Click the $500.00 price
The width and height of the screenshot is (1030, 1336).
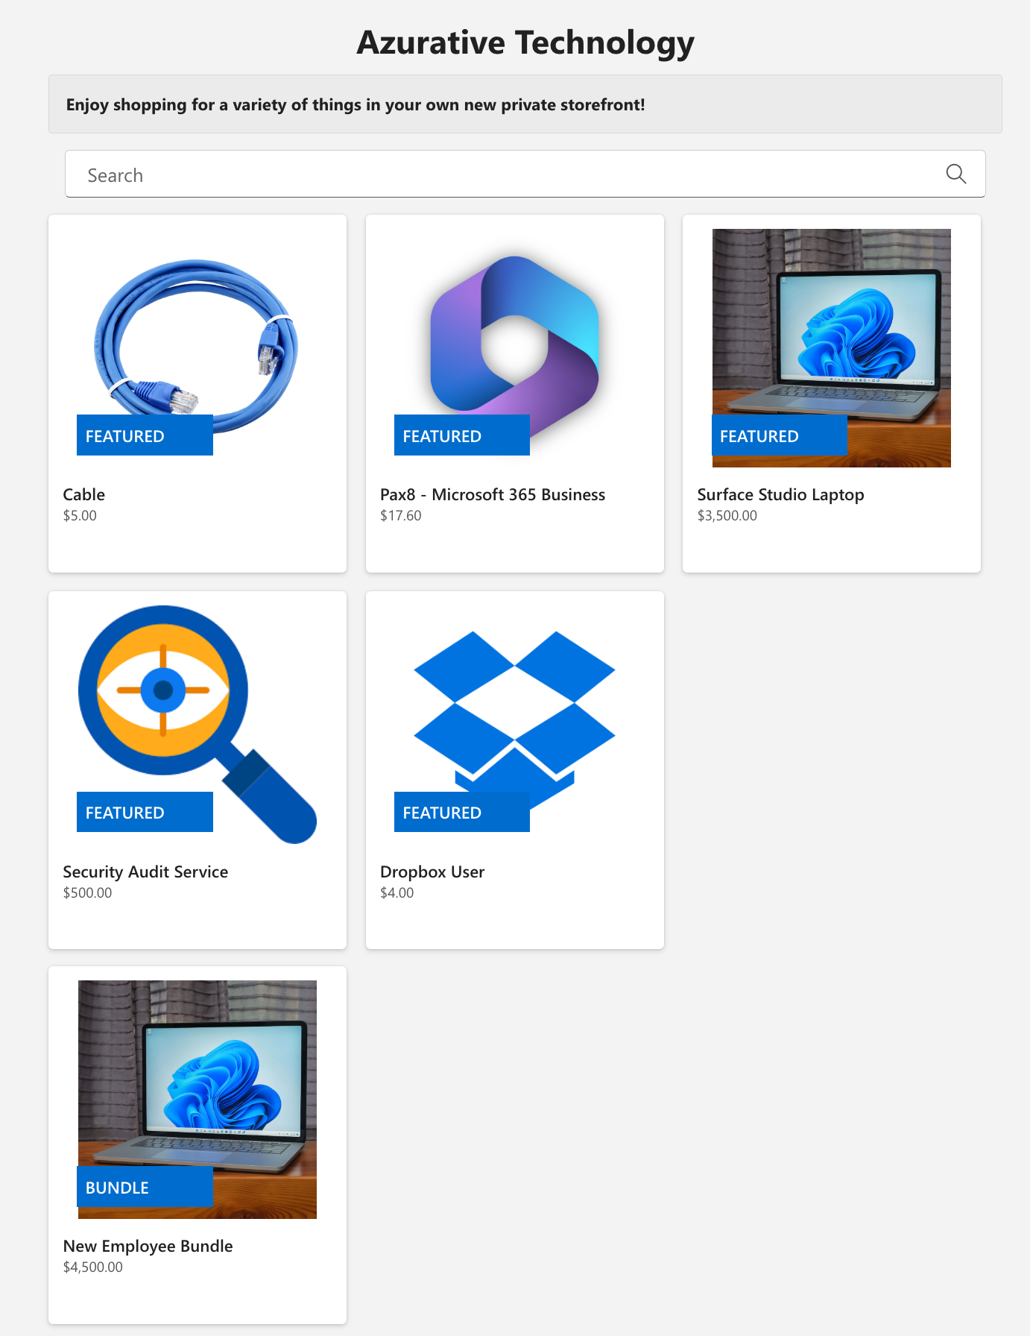pyautogui.click(x=87, y=892)
